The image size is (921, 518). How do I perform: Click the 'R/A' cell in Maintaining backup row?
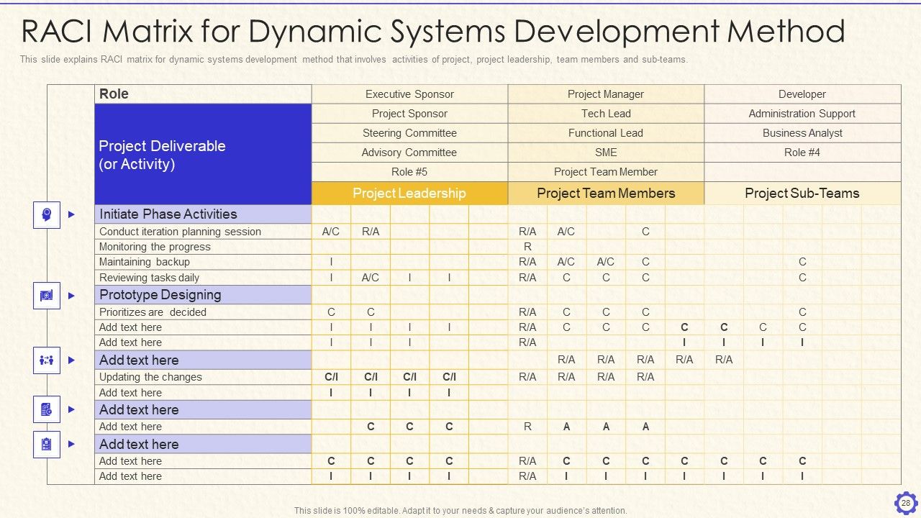click(527, 262)
